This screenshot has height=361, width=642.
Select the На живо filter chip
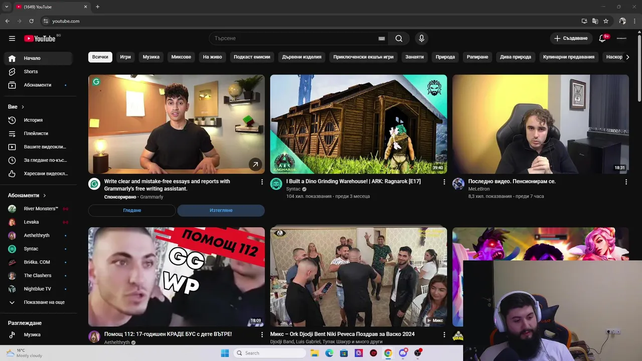click(212, 57)
